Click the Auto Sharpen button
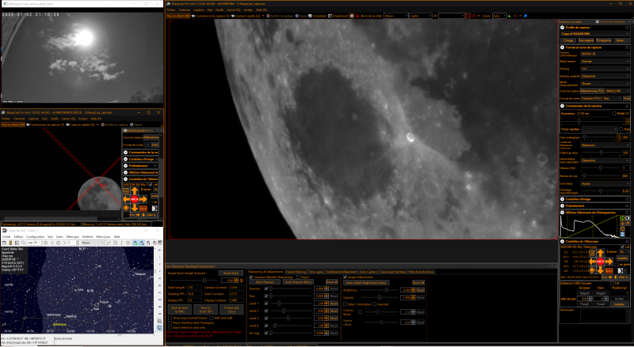The width and height of the screenshot is (634, 347). pos(265,281)
